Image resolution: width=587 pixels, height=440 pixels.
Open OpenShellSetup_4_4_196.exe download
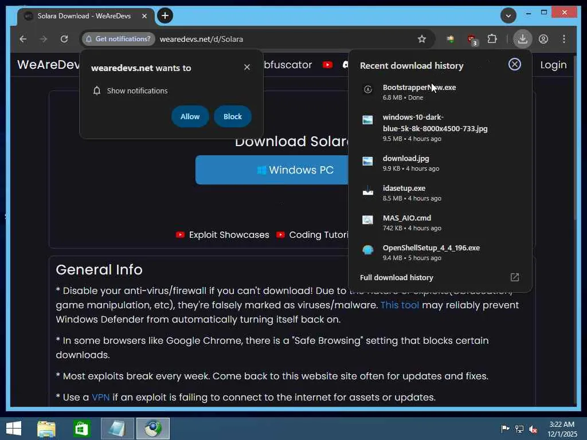(431, 247)
